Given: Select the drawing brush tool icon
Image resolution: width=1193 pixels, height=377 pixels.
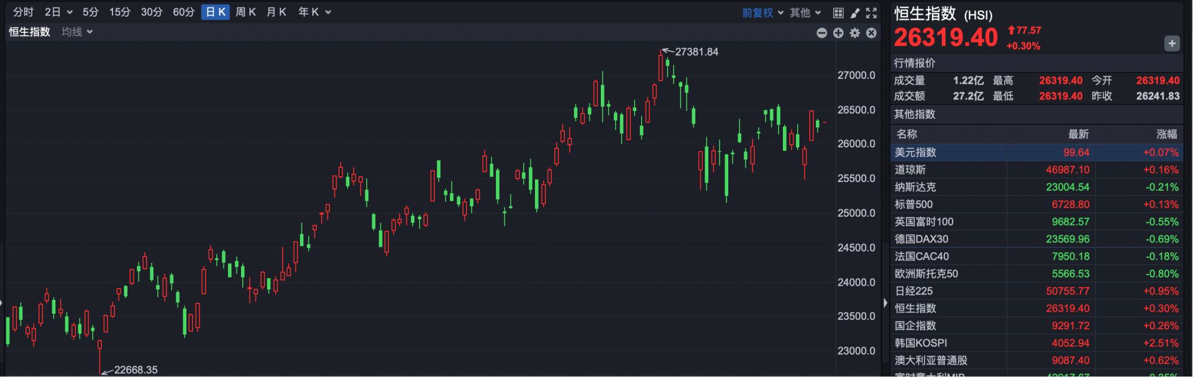Looking at the screenshot, I should coord(855,12).
